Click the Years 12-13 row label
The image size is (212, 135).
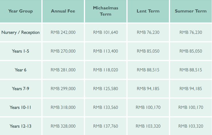pyautogui.click(x=21, y=126)
